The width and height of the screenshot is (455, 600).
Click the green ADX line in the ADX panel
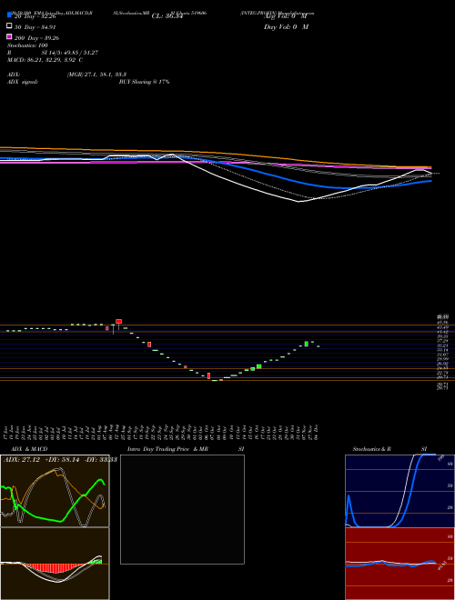tap(42, 519)
